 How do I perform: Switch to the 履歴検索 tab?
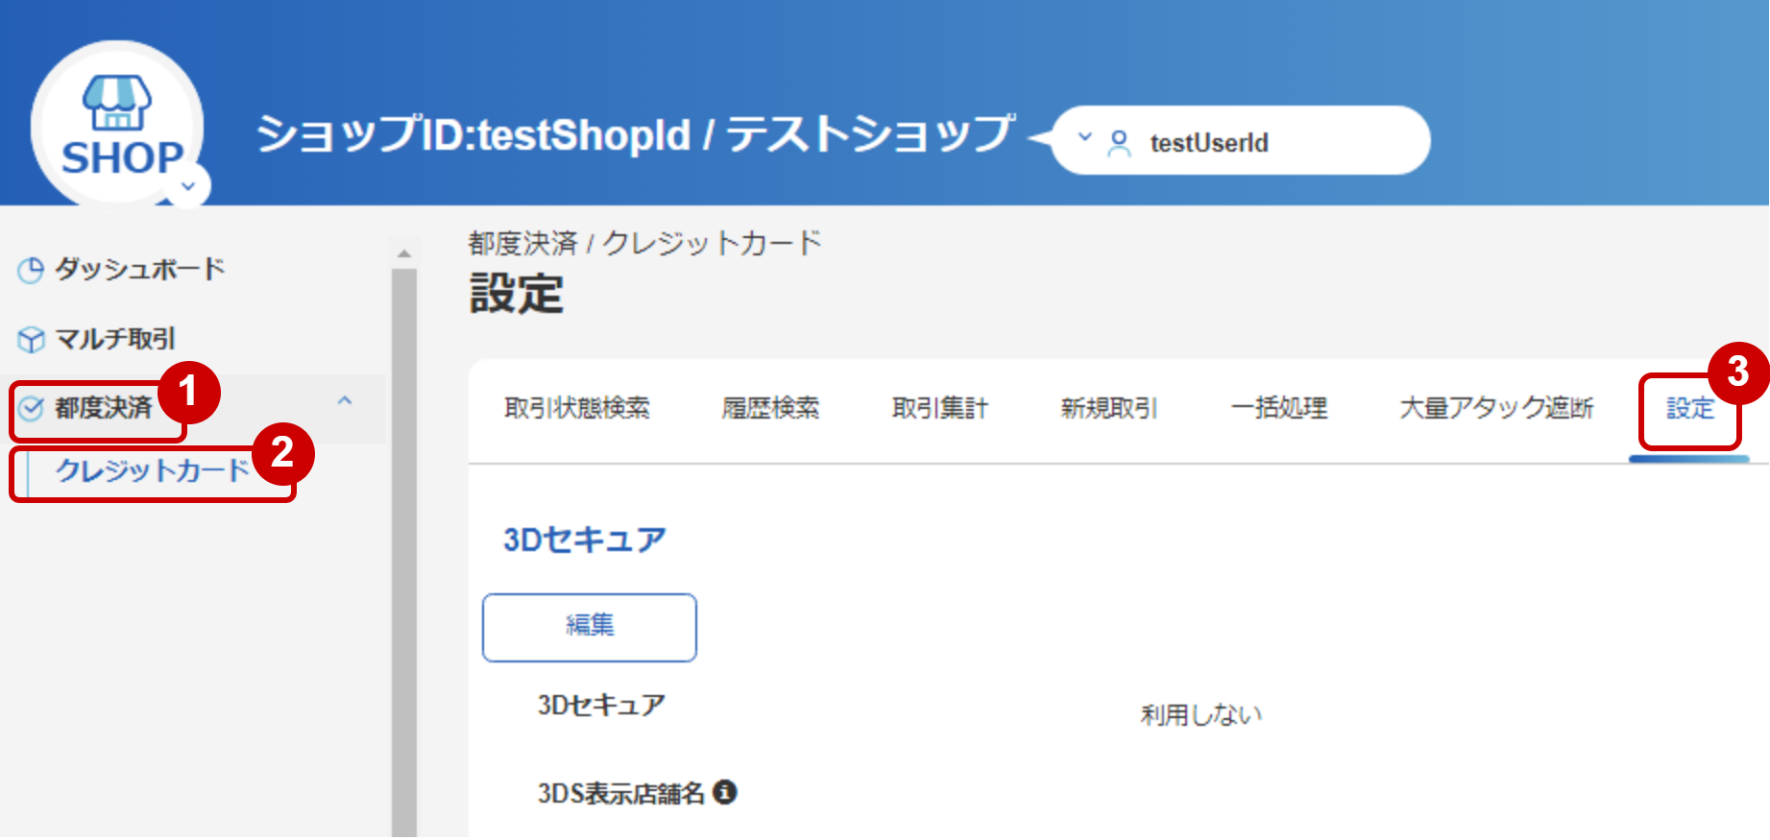point(770,409)
